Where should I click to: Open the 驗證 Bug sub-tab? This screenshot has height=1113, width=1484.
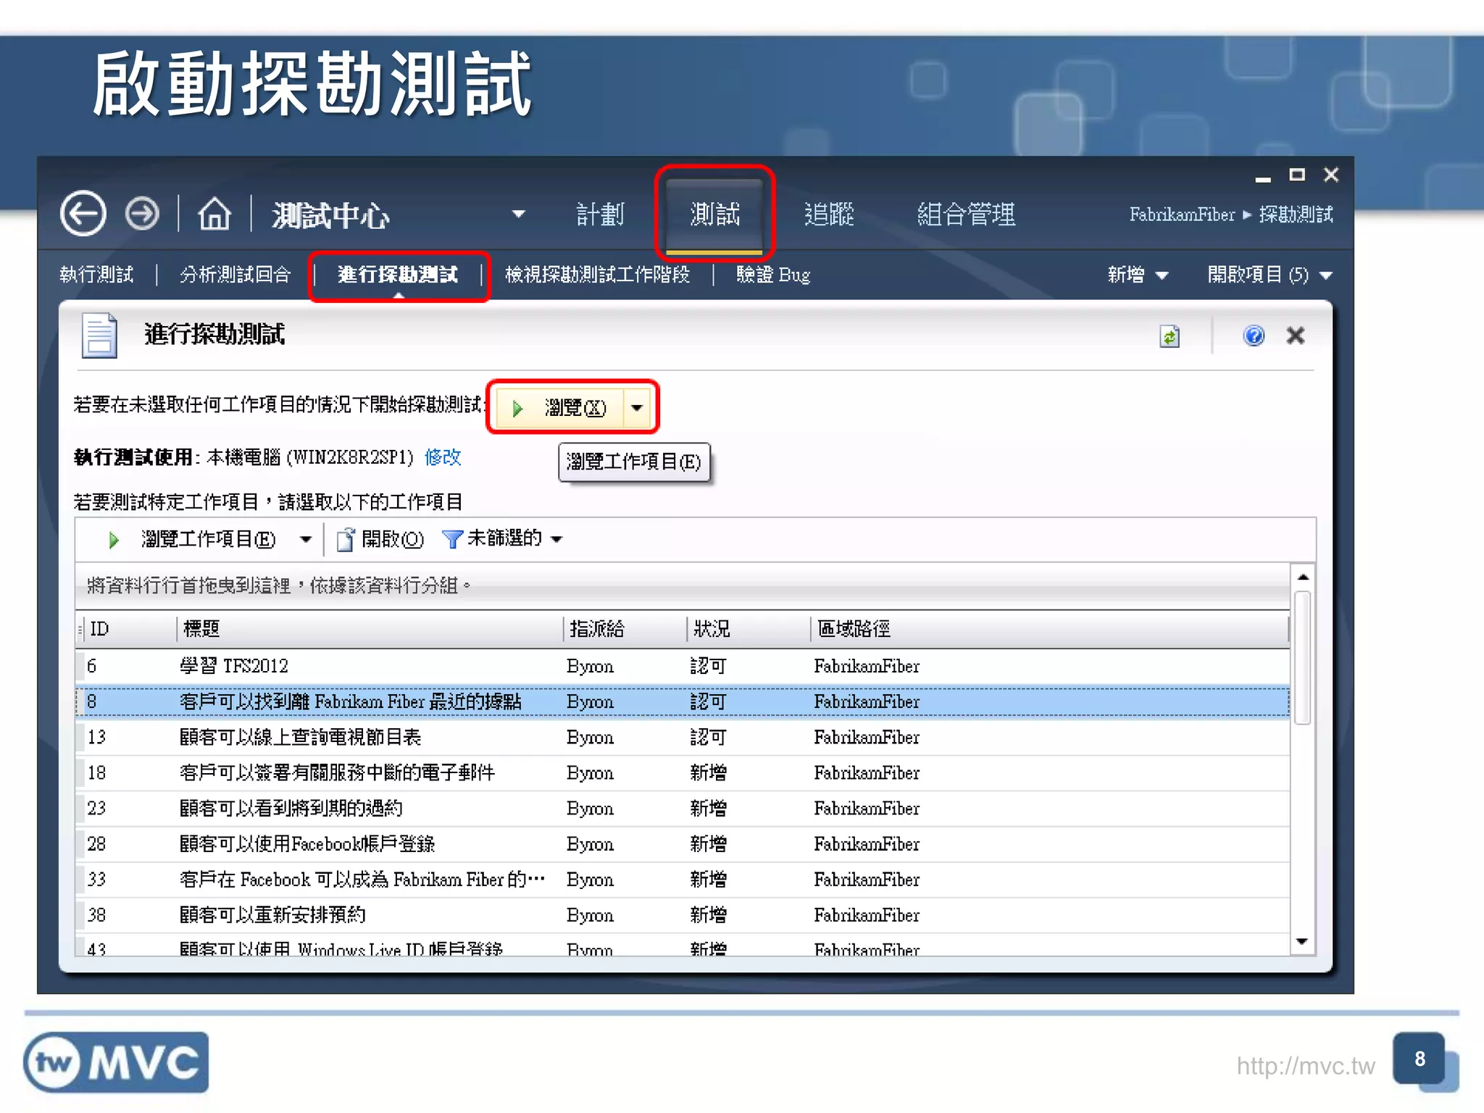click(773, 275)
